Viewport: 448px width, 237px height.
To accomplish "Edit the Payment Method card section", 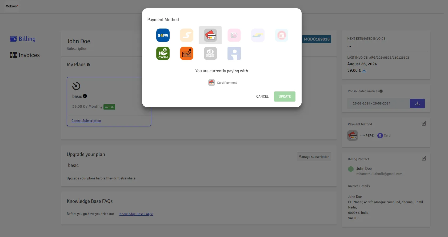I will coord(424,123).
